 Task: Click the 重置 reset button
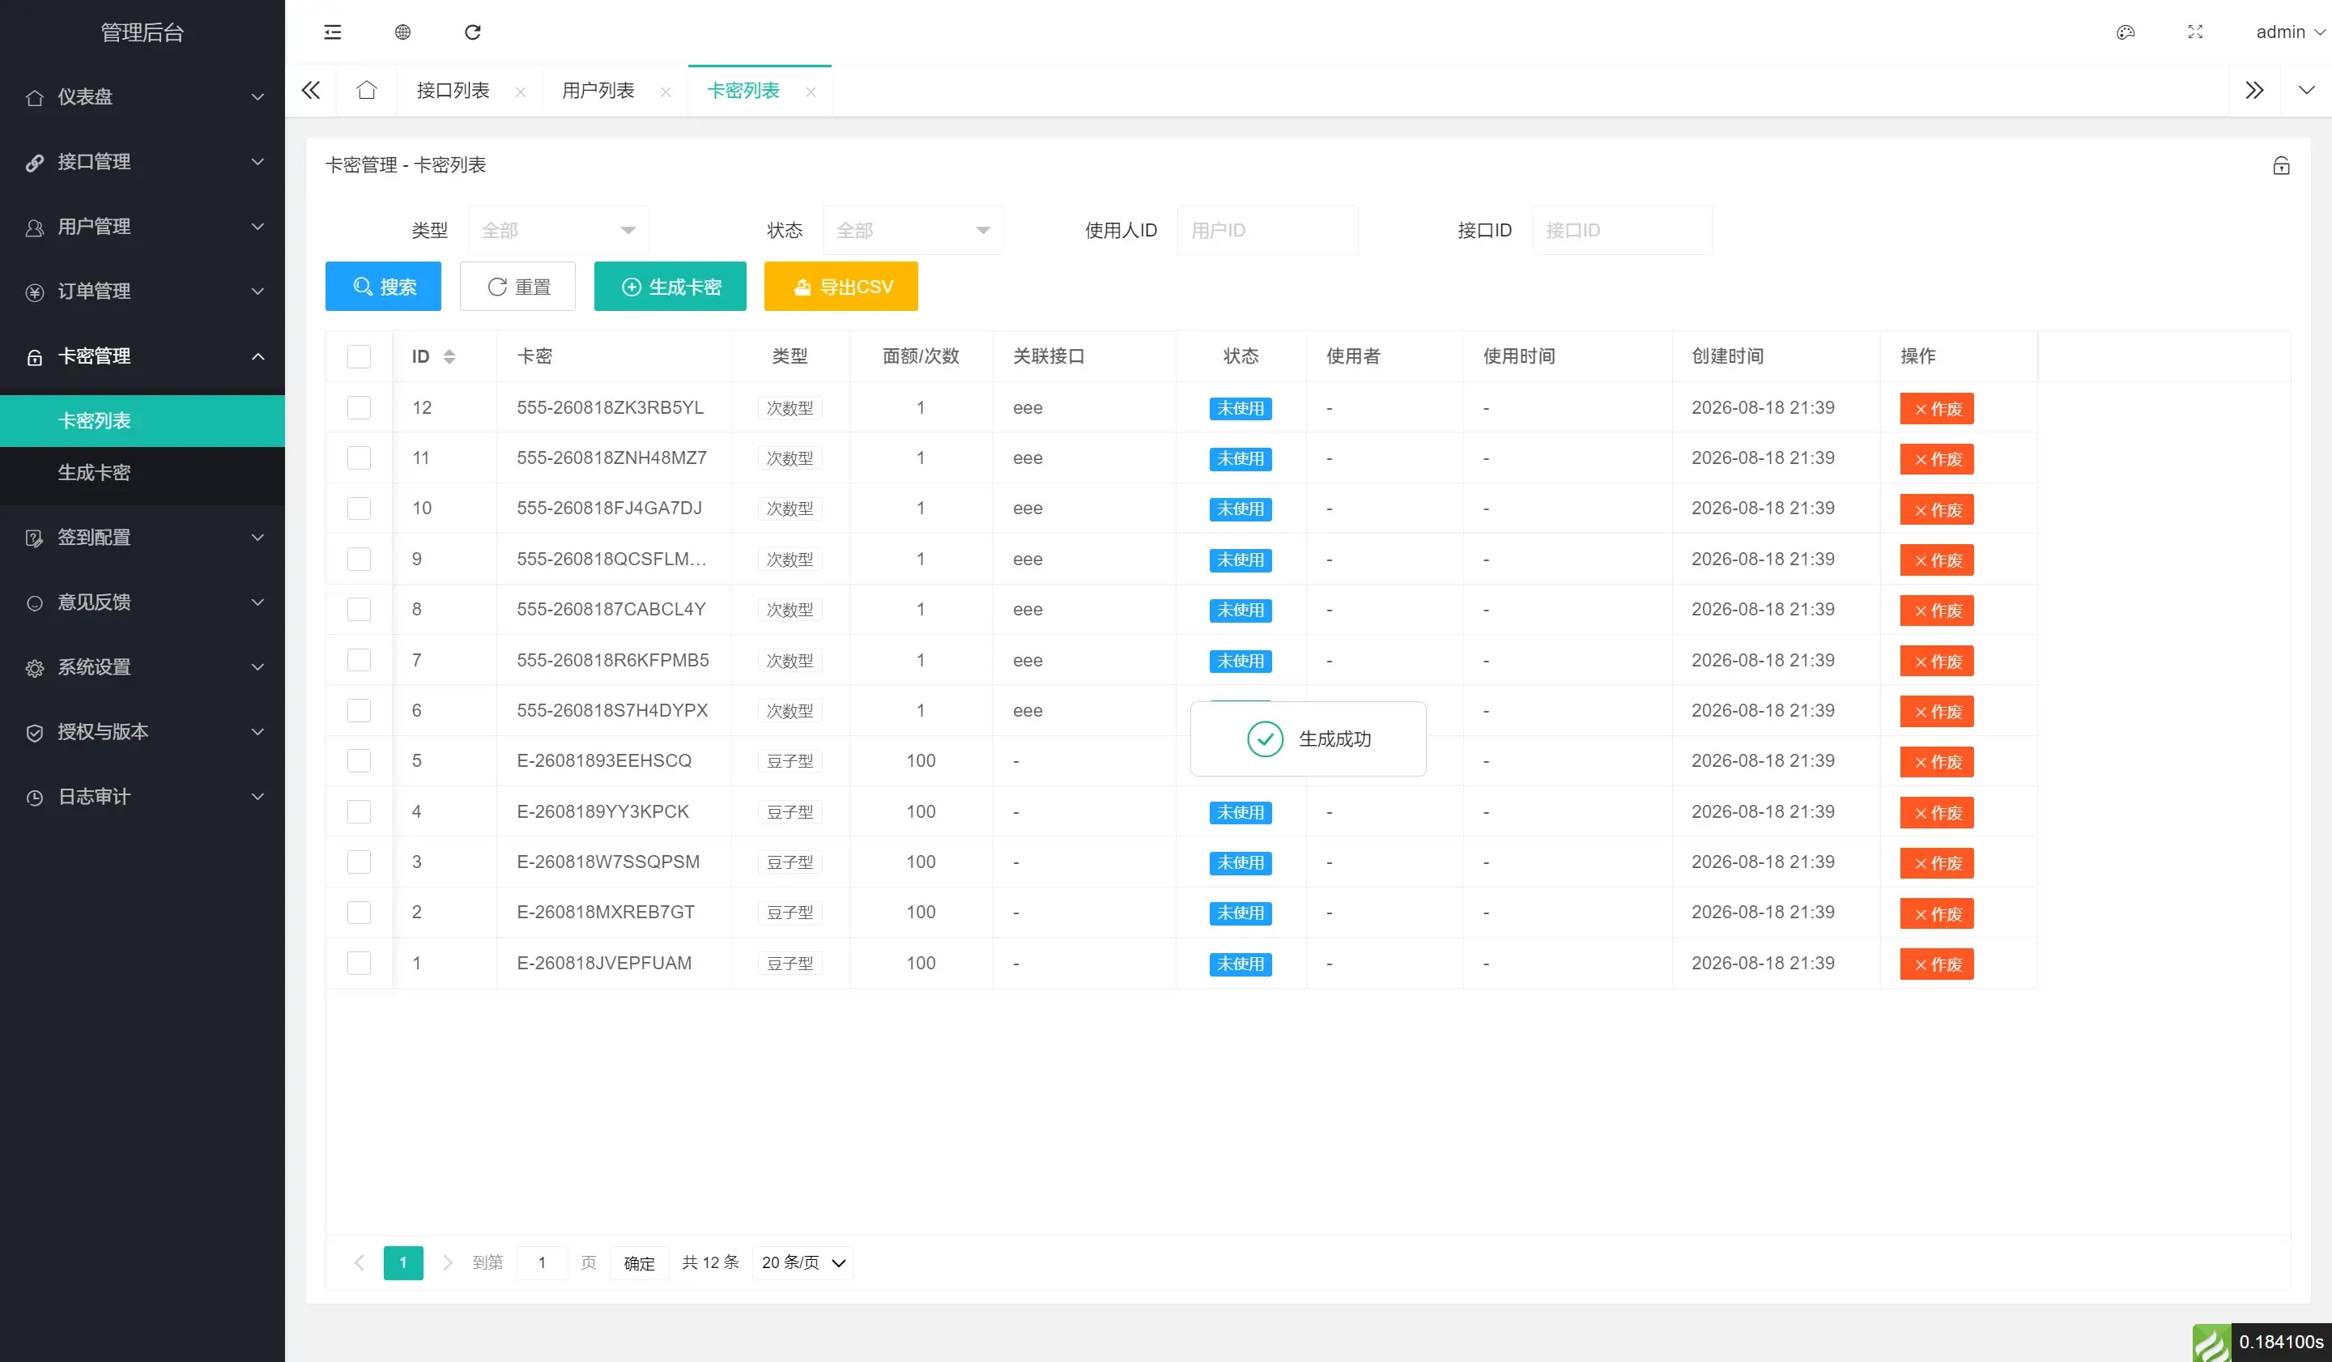coord(517,287)
